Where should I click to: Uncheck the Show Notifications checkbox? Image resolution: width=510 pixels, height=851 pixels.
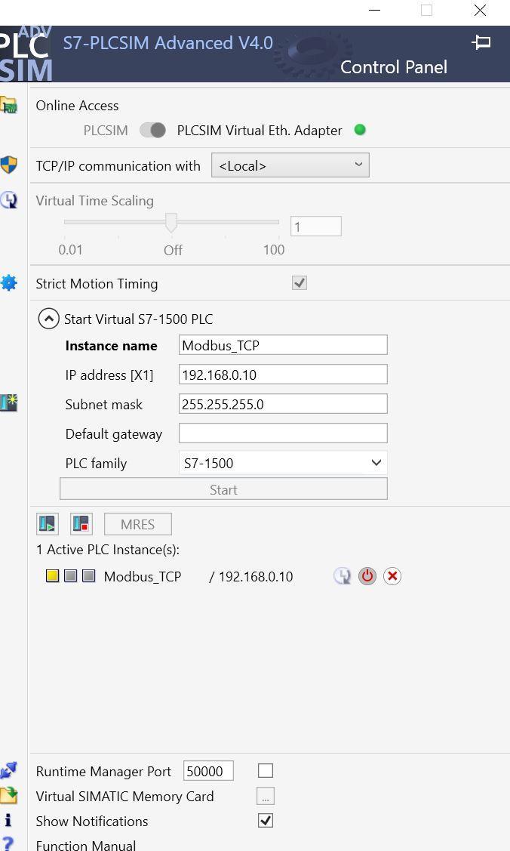point(266,820)
